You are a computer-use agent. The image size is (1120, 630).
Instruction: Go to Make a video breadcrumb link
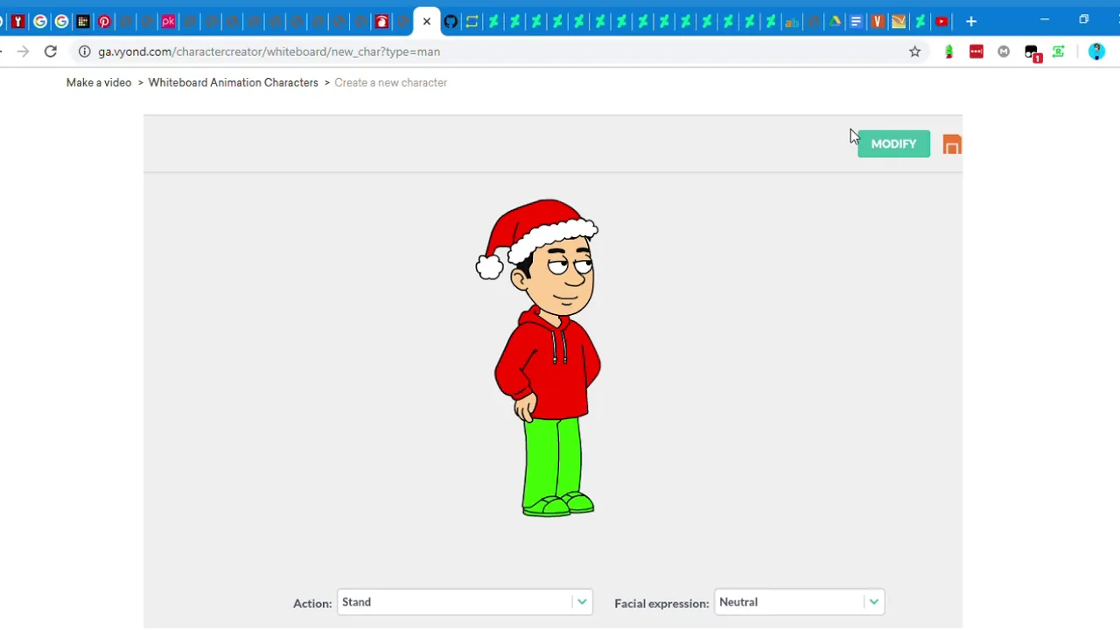point(99,82)
